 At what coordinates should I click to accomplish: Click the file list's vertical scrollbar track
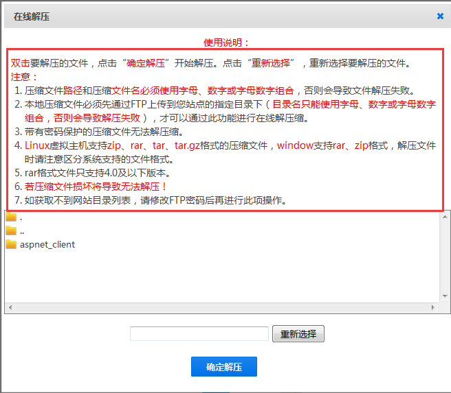(445, 257)
